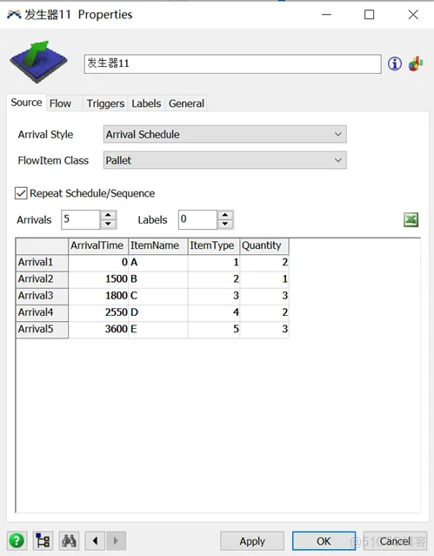The image size is (434, 556).
Task: Open help with the green question mark
Action: pos(17,540)
